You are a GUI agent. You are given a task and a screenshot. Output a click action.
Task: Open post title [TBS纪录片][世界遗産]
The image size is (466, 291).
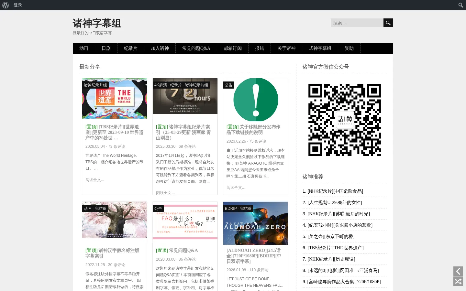pos(115,132)
